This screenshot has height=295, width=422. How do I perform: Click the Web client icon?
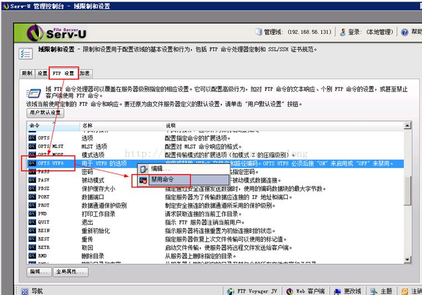click(x=289, y=291)
